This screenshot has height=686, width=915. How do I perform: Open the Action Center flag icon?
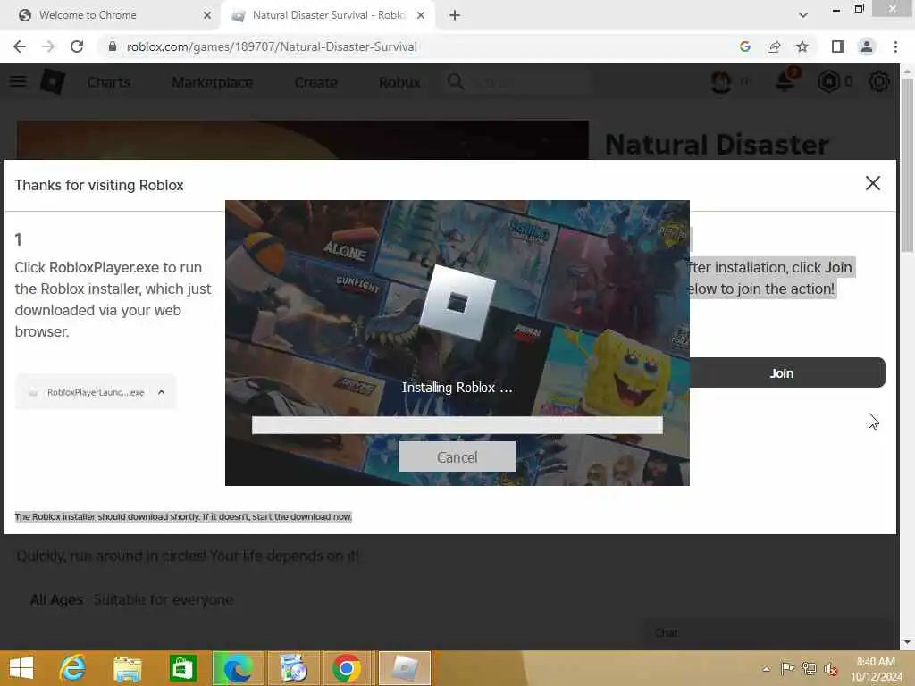coord(787,668)
